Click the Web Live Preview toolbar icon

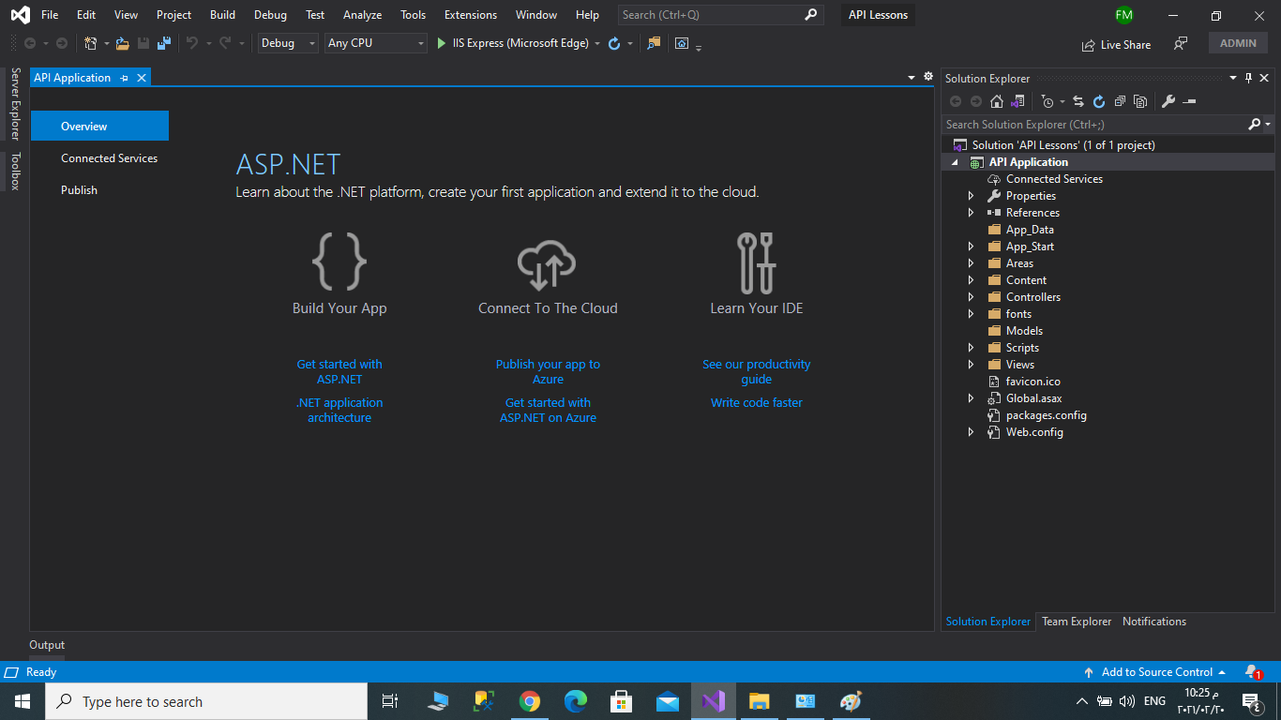[682, 43]
